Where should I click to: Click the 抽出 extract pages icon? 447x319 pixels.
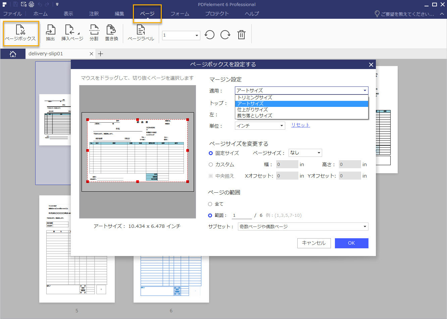(x=50, y=33)
